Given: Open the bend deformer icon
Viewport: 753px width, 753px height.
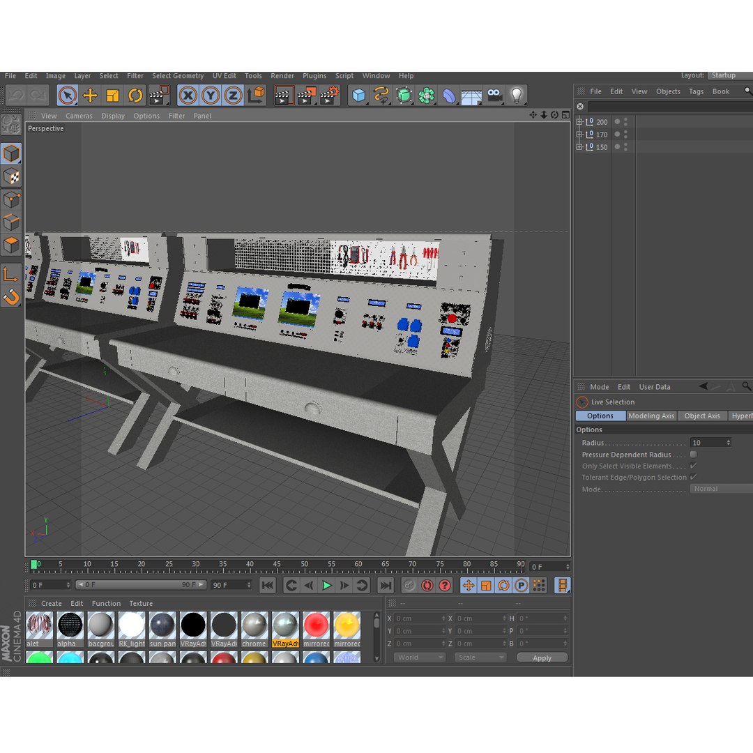Looking at the screenshot, I should click(x=448, y=95).
